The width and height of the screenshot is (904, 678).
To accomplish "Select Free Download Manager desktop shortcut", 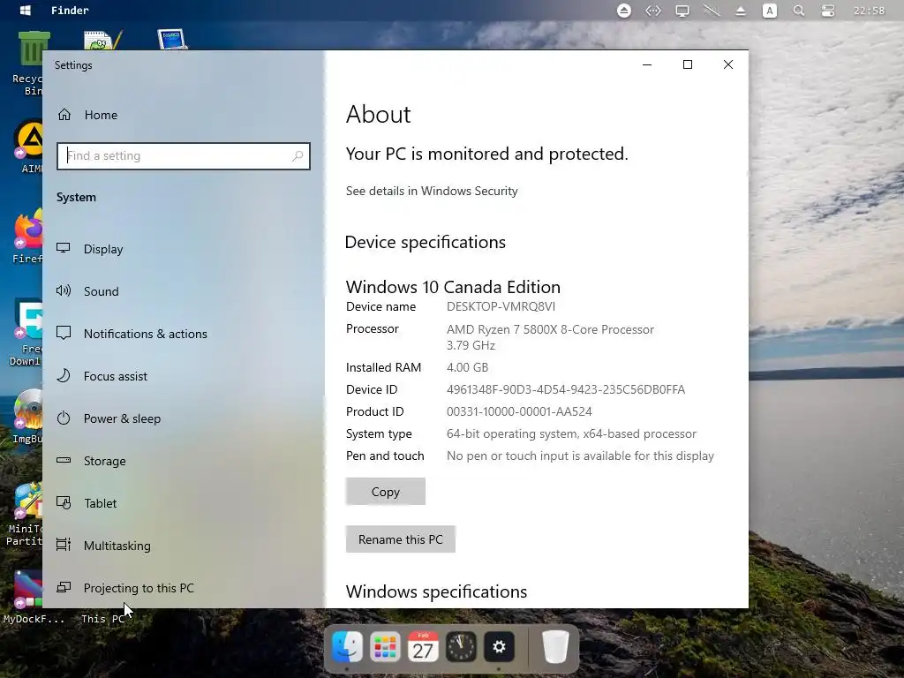I will 26,332.
